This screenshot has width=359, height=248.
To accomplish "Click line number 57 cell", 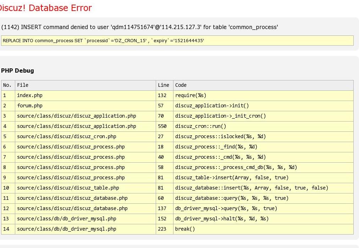I will click(164, 106).
